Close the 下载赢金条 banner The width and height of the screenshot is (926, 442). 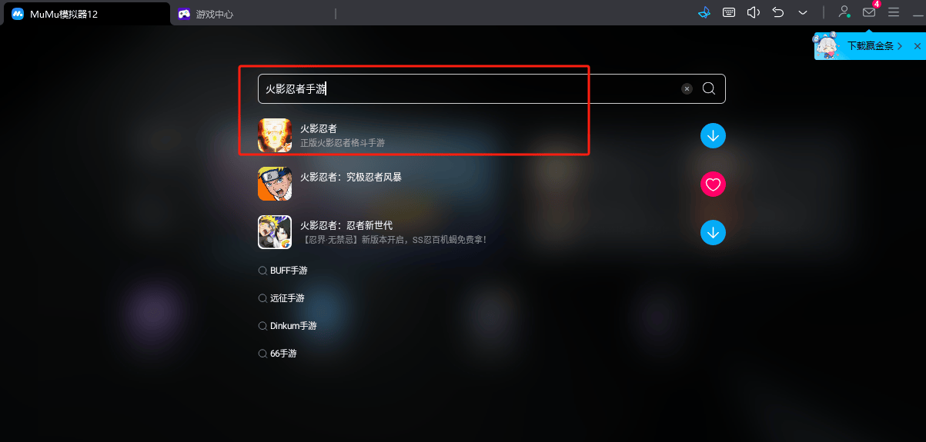click(917, 46)
